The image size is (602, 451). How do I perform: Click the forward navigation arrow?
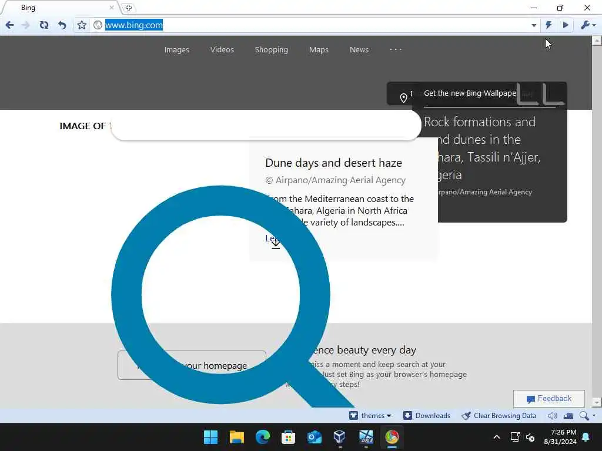tap(26, 25)
